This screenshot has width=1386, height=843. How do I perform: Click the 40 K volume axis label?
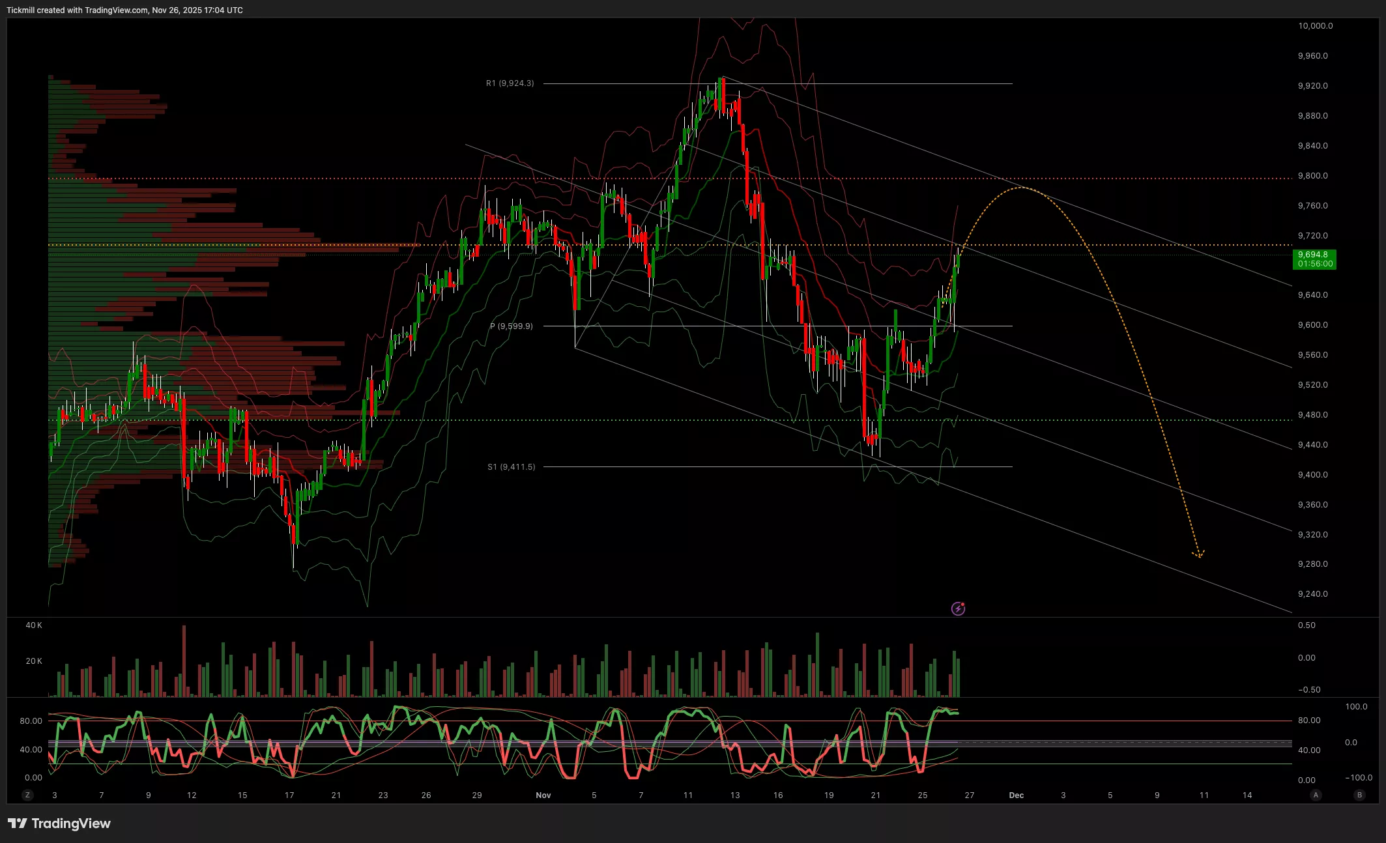(34, 625)
